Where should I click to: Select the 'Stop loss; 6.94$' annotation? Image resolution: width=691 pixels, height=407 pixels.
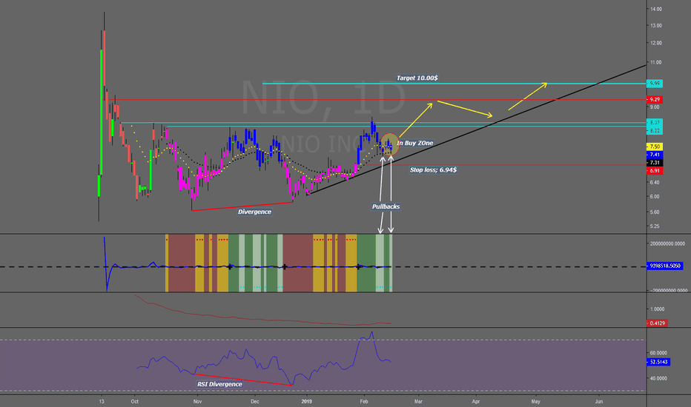click(433, 170)
